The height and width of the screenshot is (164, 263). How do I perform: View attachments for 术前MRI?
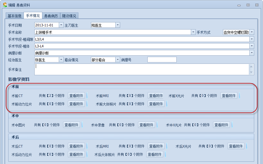point(156,96)
